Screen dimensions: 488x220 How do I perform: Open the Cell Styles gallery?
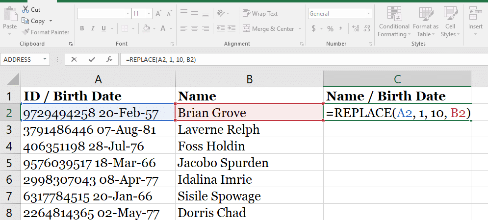450,22
